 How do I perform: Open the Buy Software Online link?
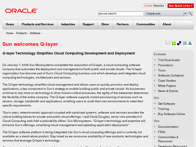[171, 114]
